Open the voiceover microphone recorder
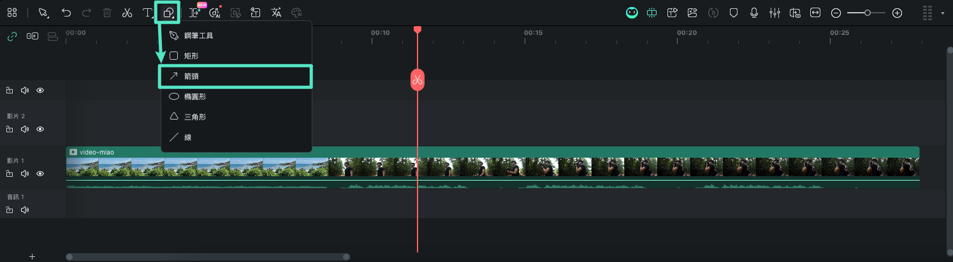953x262 pixels. [x=754, y=13]
